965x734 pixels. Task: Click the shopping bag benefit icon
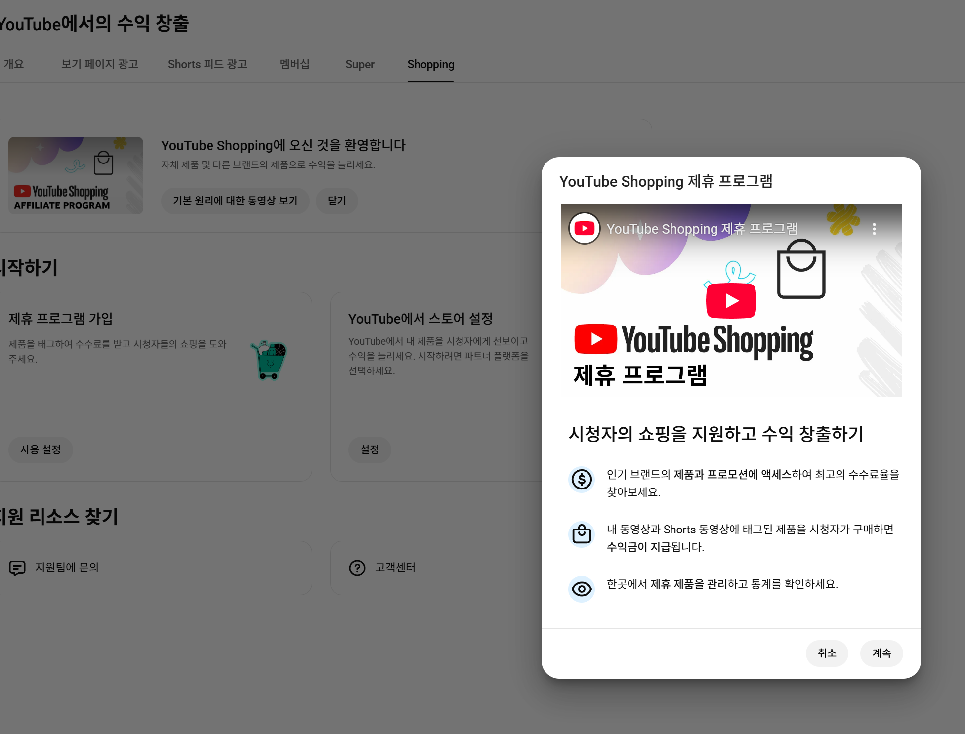(x=582, y=534)
